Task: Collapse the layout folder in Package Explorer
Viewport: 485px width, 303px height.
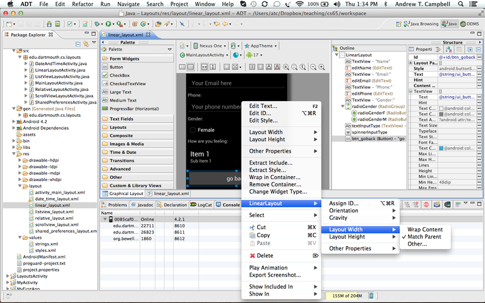Action: tap(20, 186)
